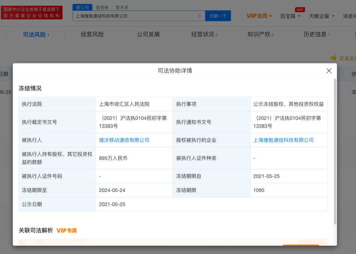Click the 司法协助详情 dialog title
Viewport: 356px width, 254px height.
pos(175,71)
